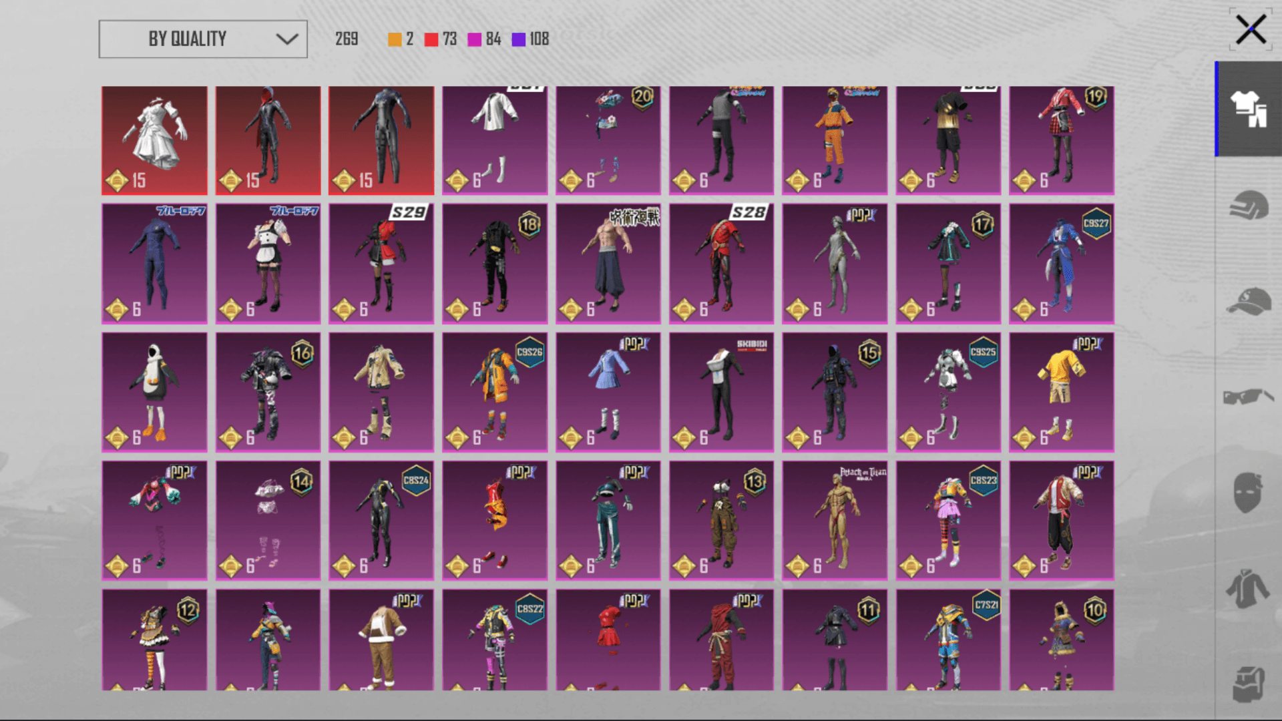This screenshot has width=1282, height=721.
Task: Close the inventory with the X icon
Action: click(1251, 30)
